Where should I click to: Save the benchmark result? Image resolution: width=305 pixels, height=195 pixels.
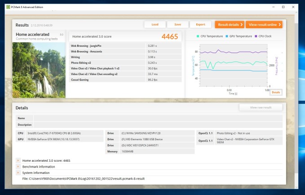point(177,25)
